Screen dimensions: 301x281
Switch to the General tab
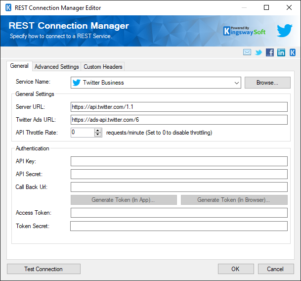(x=19, y=66)
